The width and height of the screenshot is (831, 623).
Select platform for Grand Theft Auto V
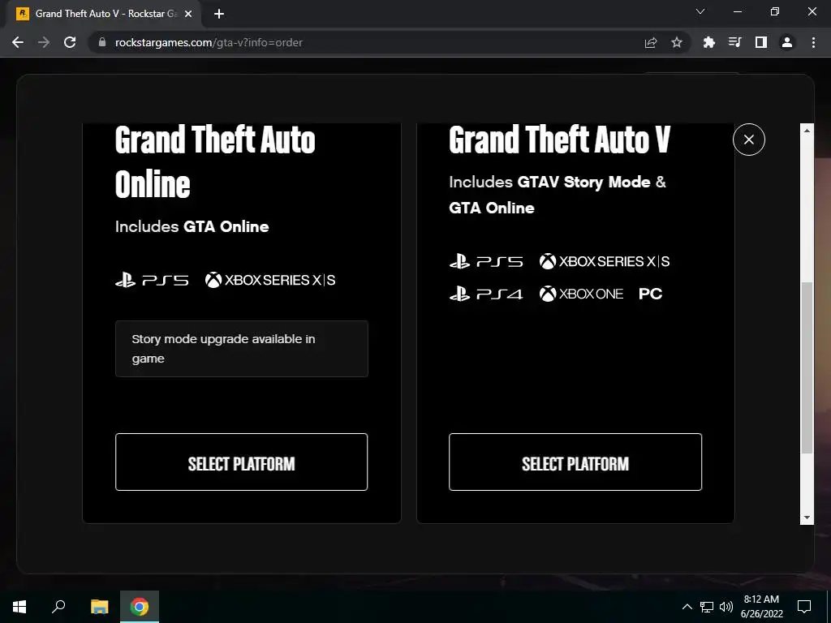click(x=575, y=462)
